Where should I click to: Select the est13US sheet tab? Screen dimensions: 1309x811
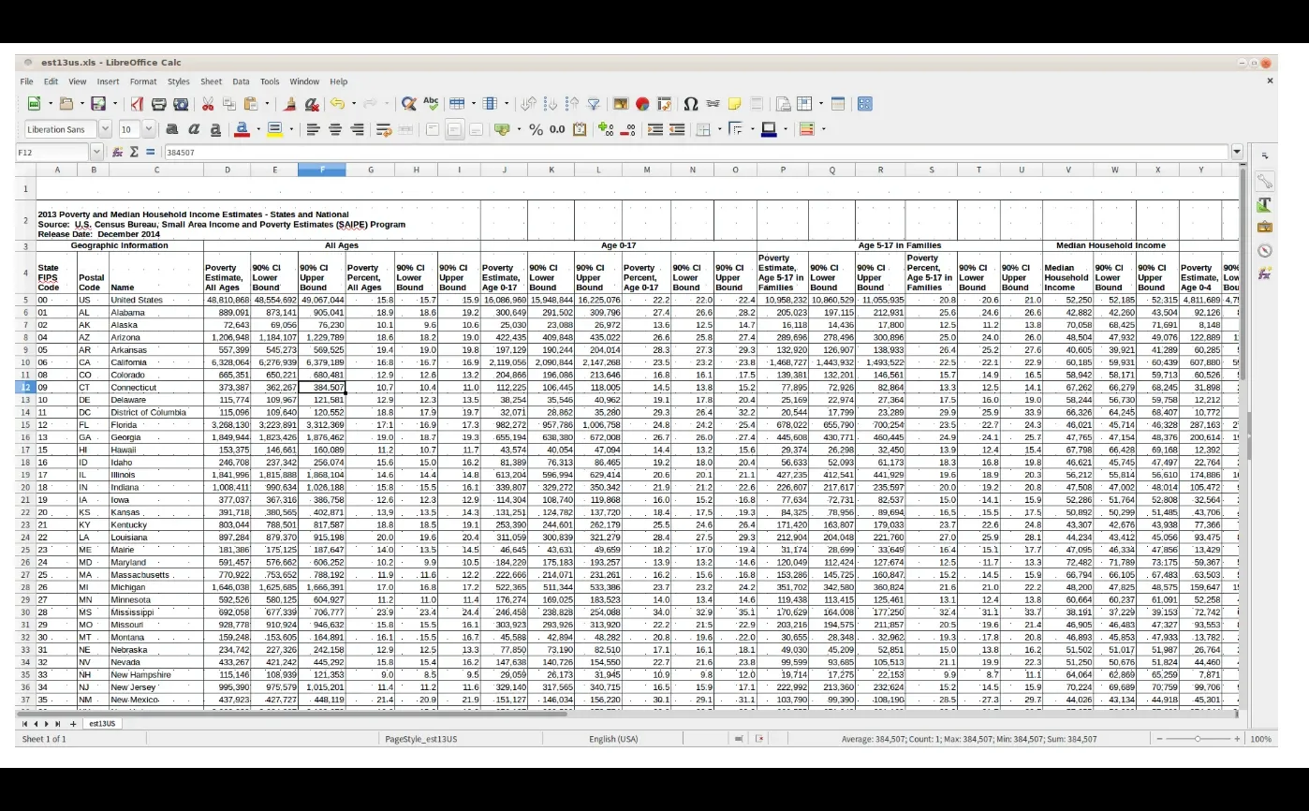tap(101, 724)
